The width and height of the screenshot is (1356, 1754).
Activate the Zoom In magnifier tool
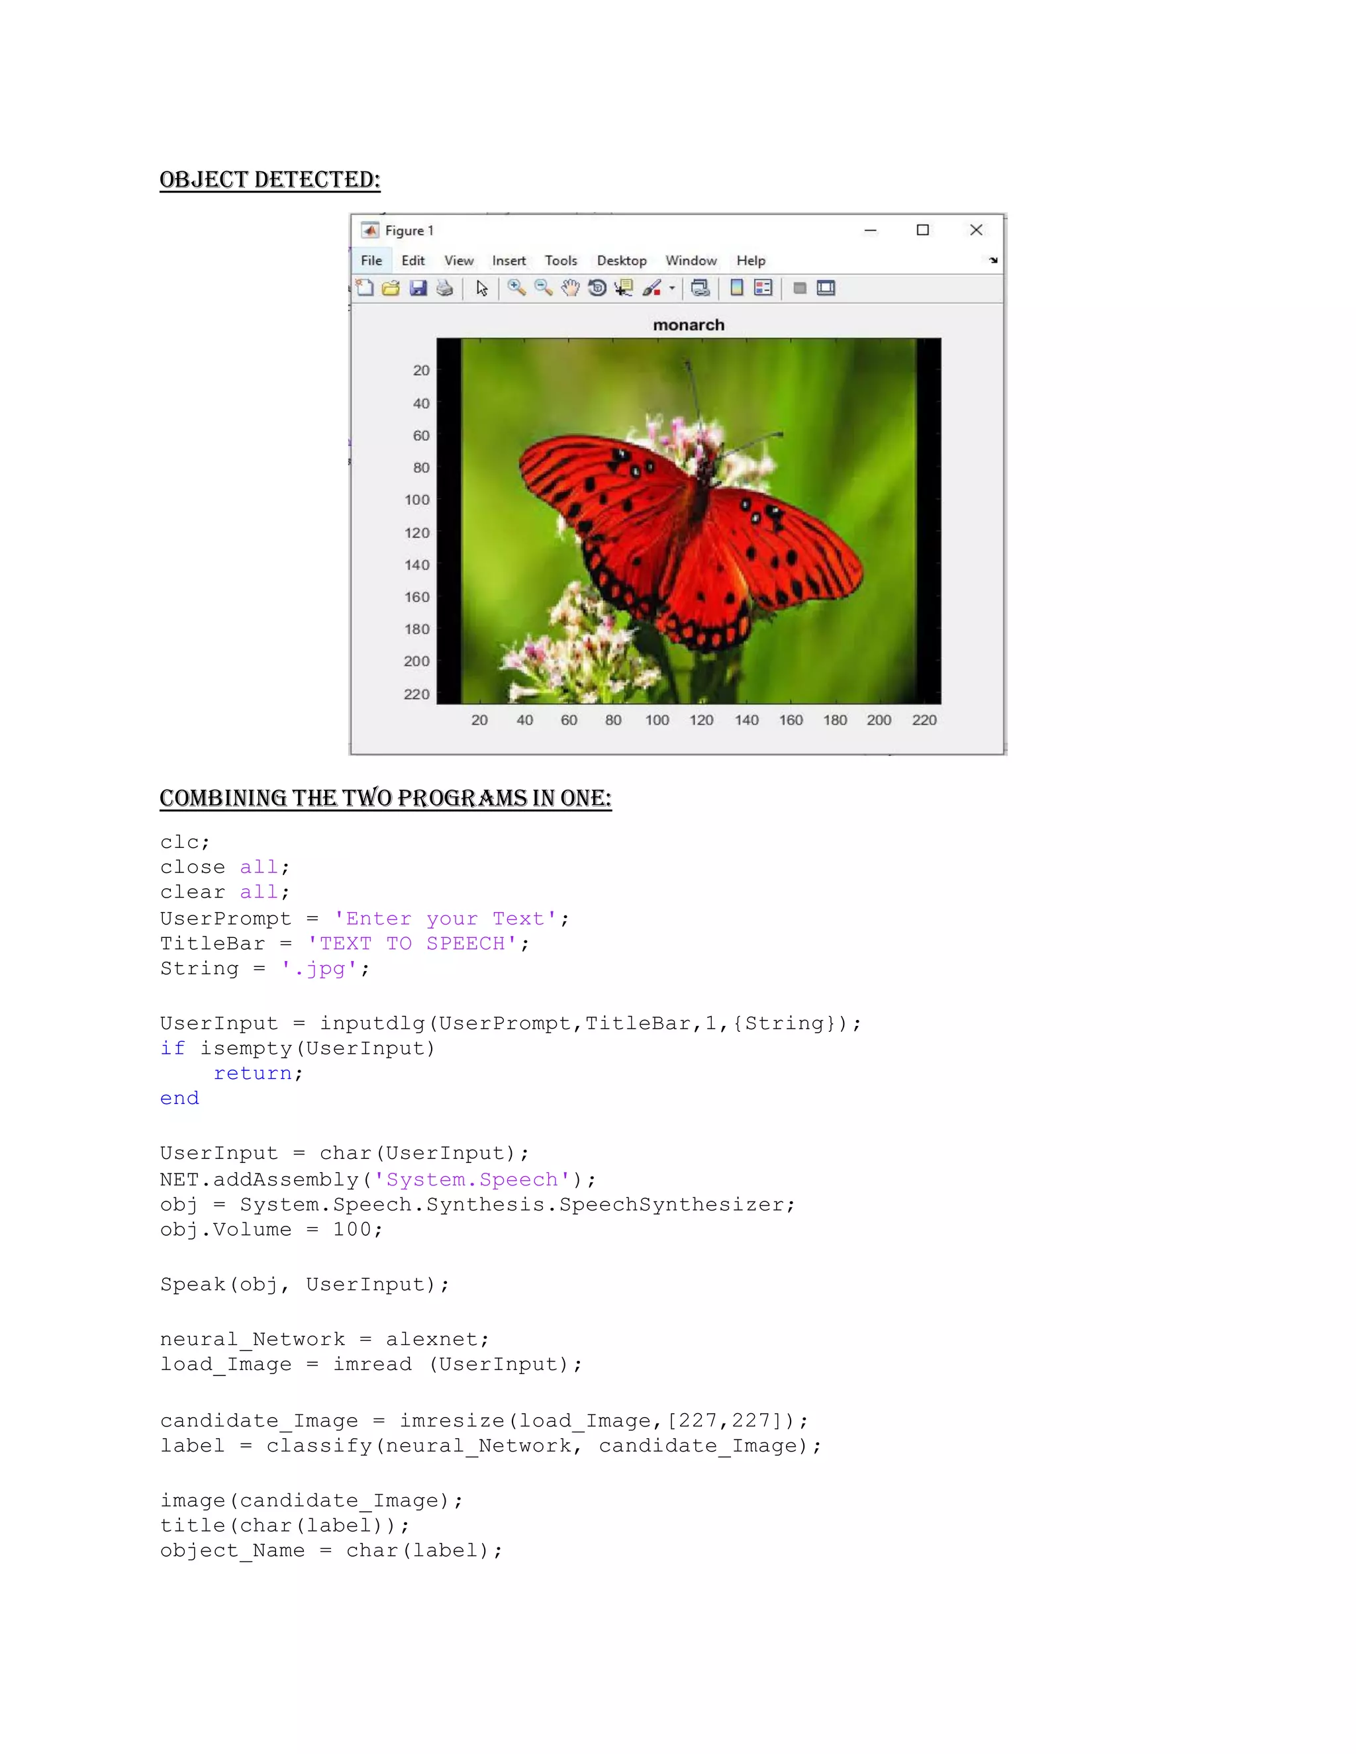point(516,289)
